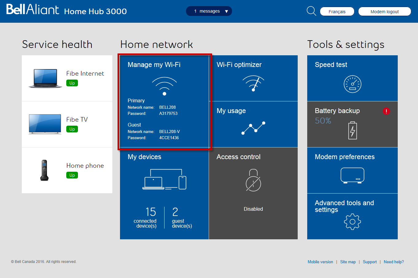Click the Bell Aliant logo

click(33, 10)
